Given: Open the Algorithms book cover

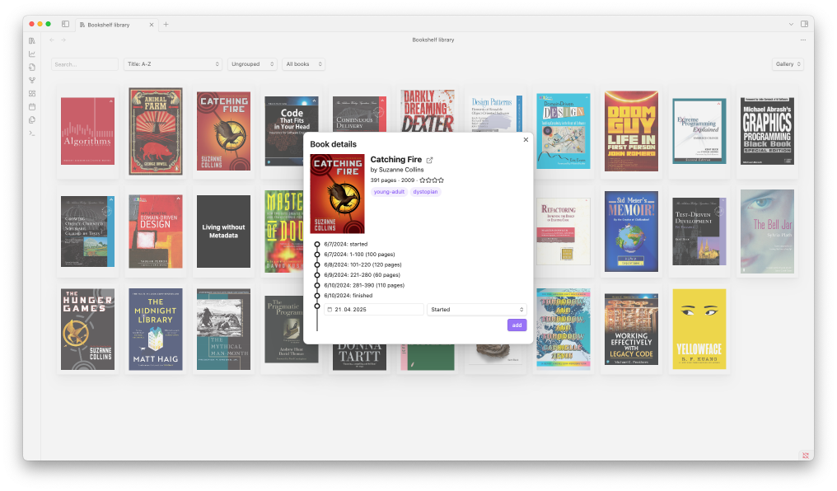Looking at the screenshot, I should coord(87,131).
